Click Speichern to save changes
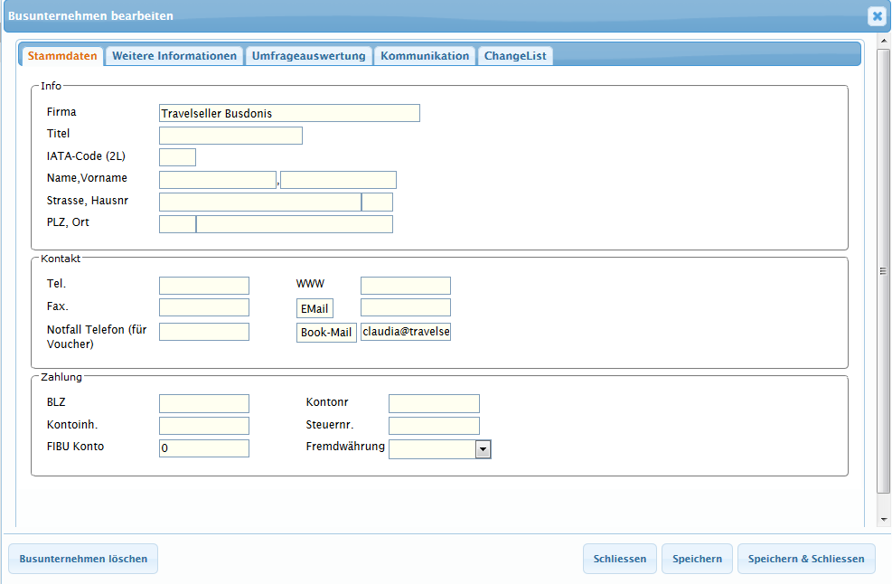 697,559
